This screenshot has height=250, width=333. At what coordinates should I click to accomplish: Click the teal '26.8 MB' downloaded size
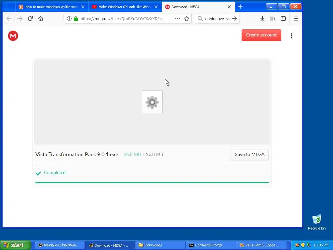pyautogui.click(x=132, y=154)
